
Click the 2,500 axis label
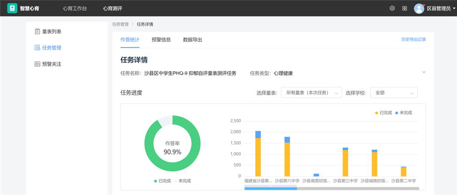236,121
